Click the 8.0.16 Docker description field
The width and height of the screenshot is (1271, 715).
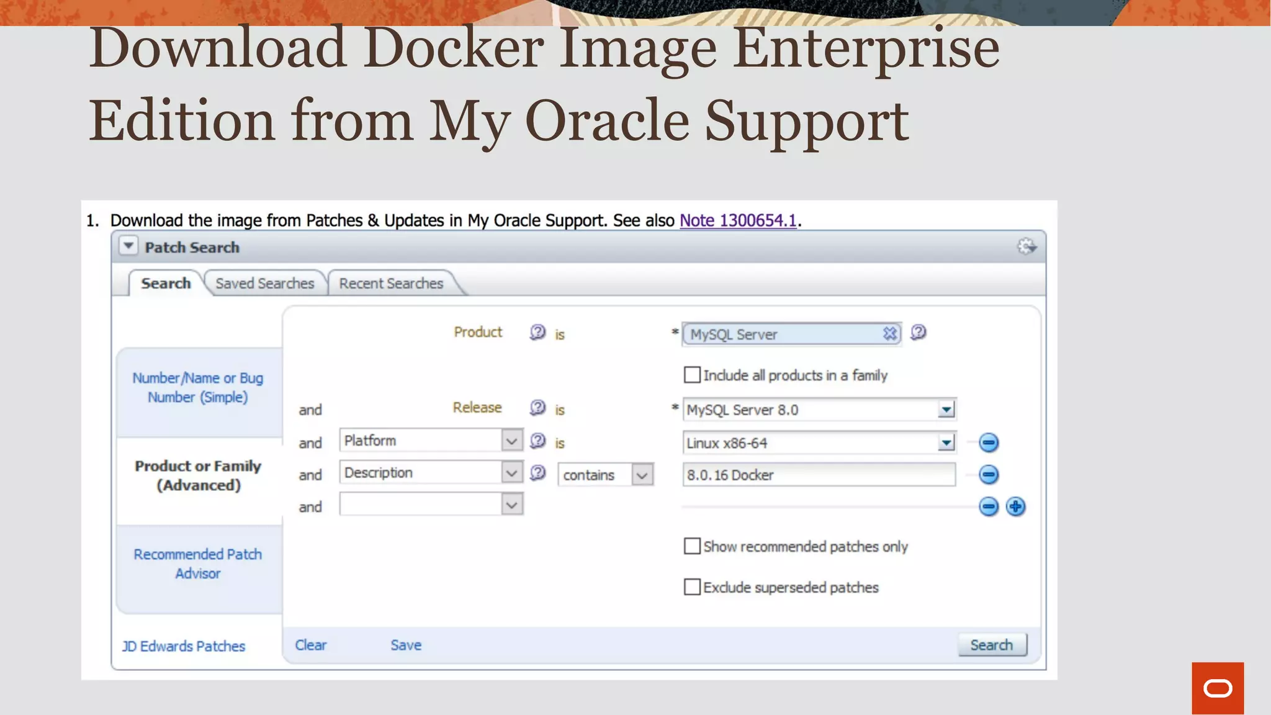[x=819, y=475]
